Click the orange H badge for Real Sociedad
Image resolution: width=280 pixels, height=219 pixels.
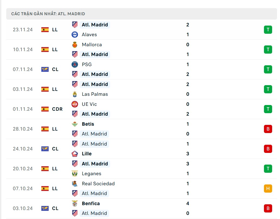pyautogui.click(x=268, y=189)
